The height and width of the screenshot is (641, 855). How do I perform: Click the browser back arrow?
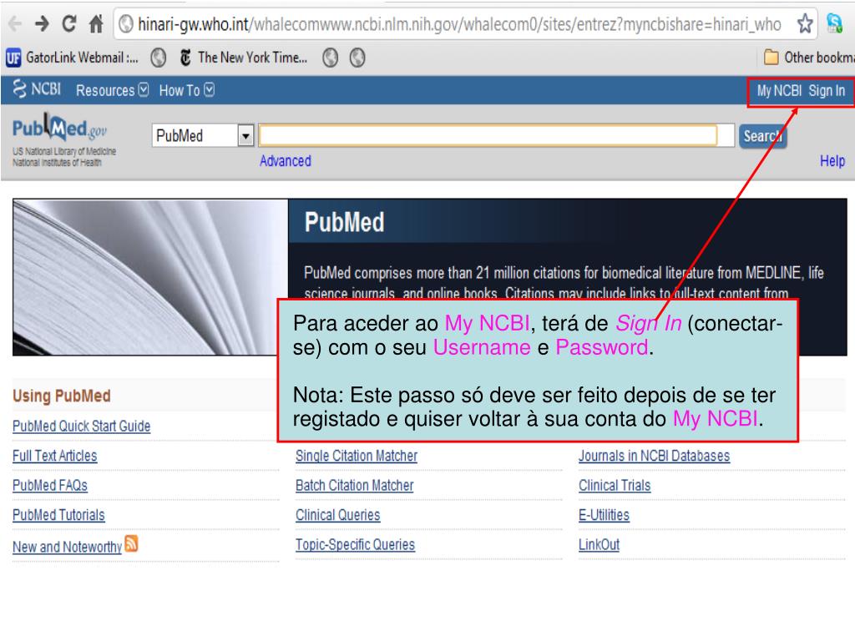pyautogui.click(x=14, y=25)
